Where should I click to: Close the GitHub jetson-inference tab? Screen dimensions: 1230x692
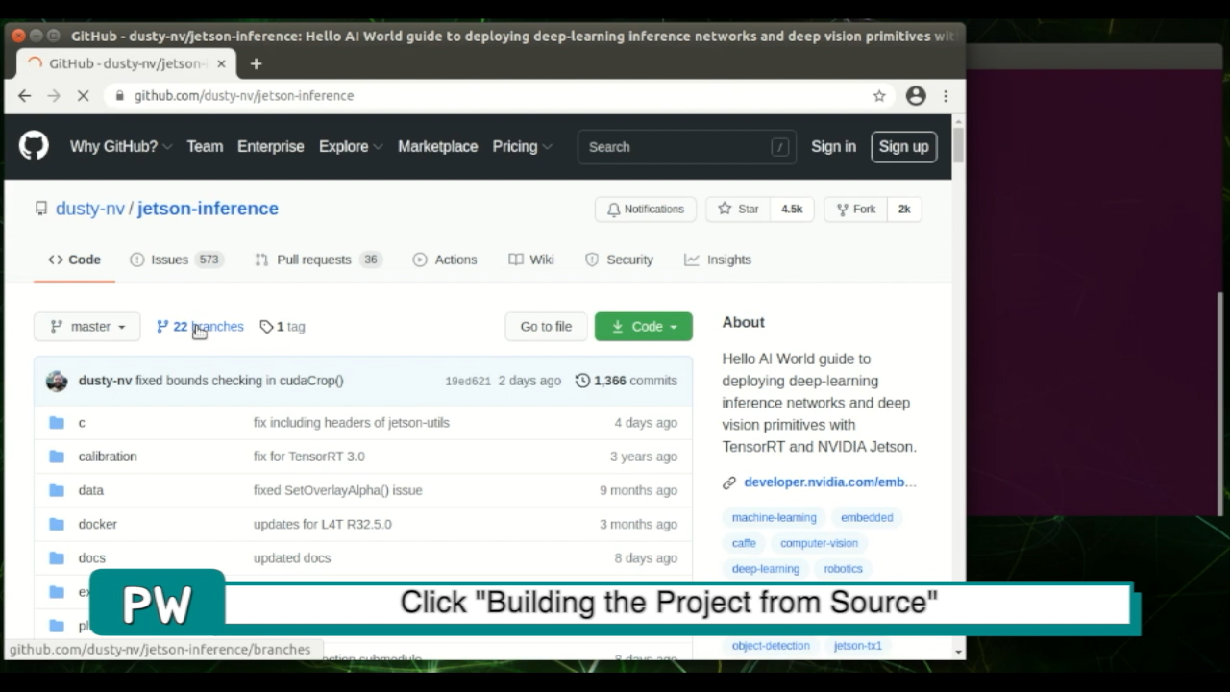pos(221,63)
